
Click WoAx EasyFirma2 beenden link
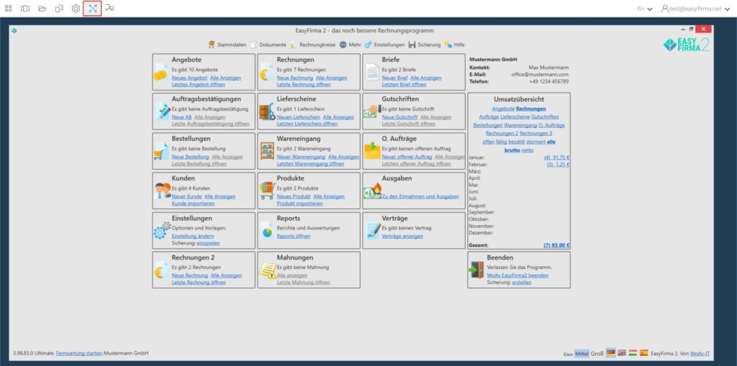[x=517, y=275]
